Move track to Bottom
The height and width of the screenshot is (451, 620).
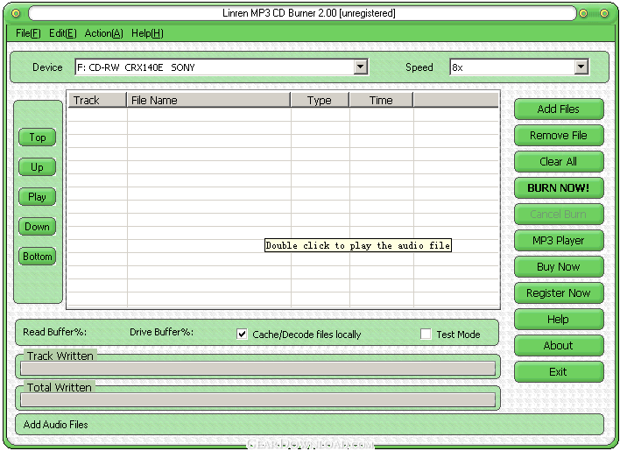(x=37, y=257)
